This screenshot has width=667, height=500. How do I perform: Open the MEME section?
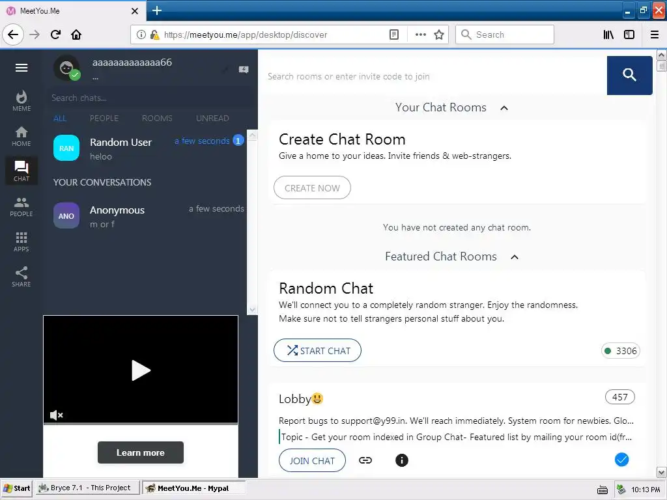(21, 101)
